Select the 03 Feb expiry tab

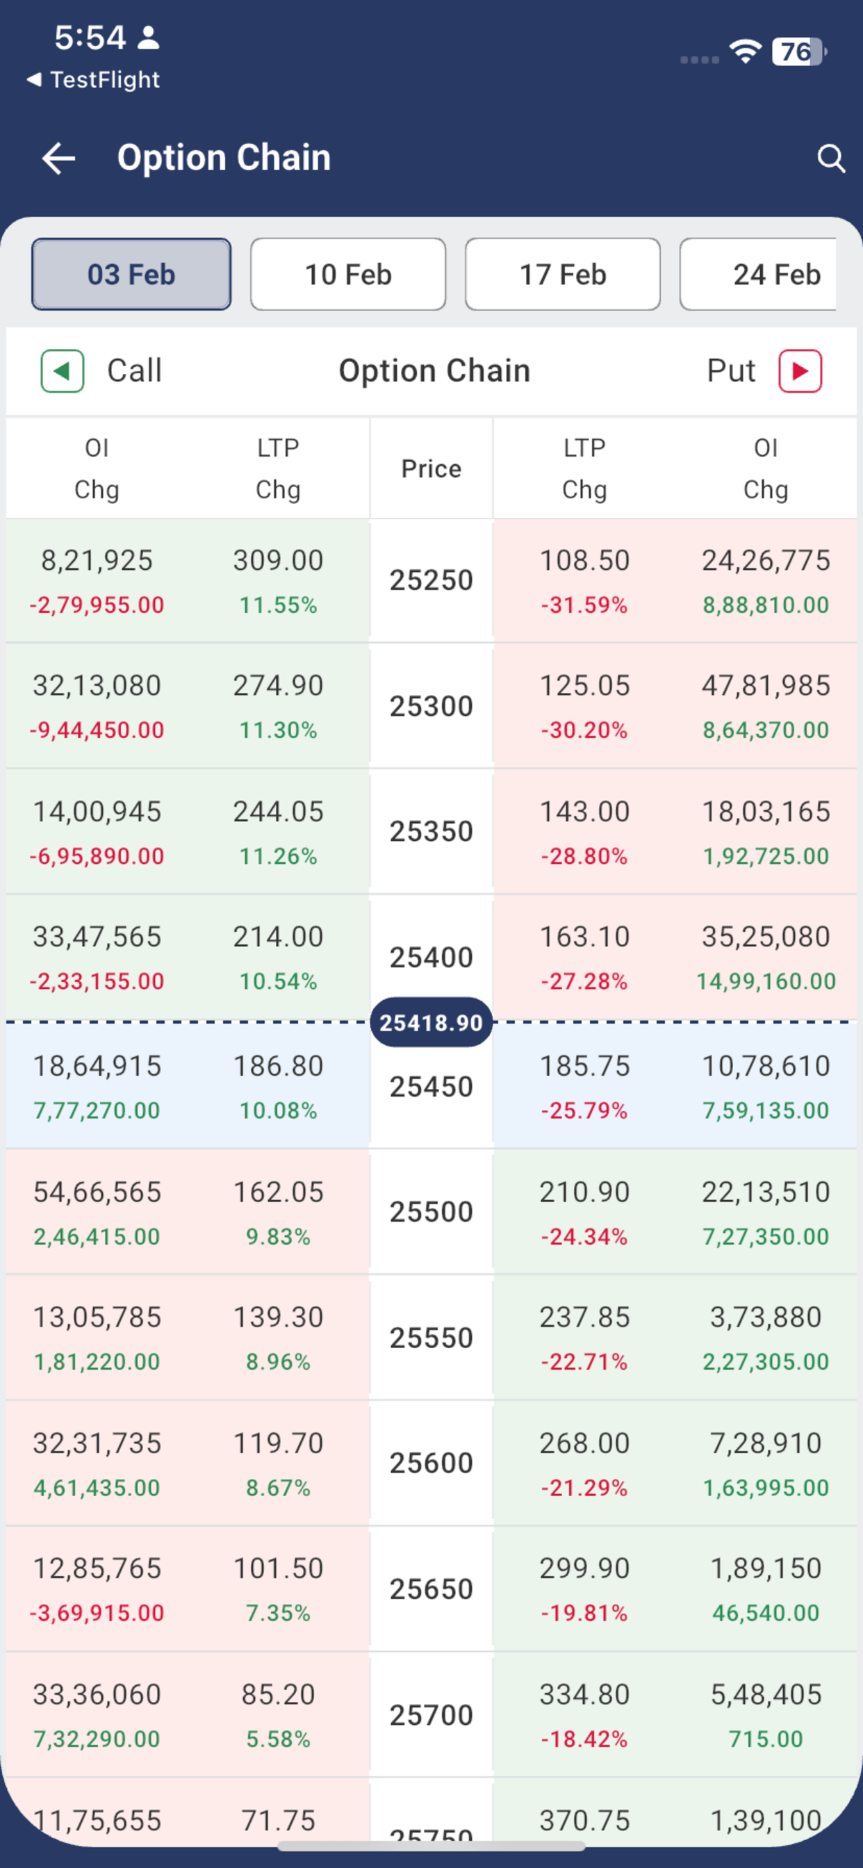pos(131,274)
